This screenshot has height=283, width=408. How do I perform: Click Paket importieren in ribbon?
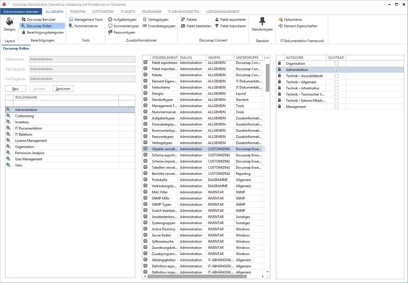pos(230,26)
